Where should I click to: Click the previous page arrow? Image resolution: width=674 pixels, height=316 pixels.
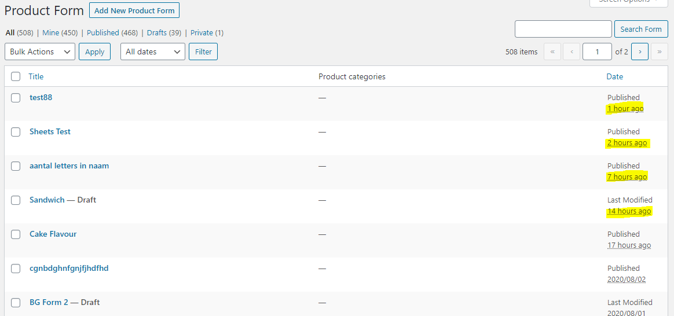[x=572, y=52]
